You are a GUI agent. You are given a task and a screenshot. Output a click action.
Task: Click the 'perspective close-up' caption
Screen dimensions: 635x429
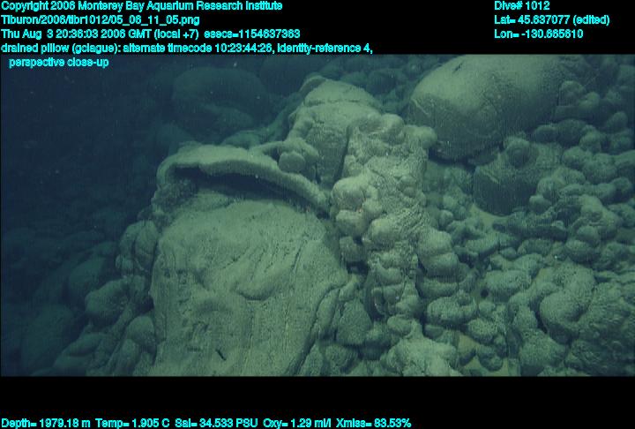(x=59, y=63)
